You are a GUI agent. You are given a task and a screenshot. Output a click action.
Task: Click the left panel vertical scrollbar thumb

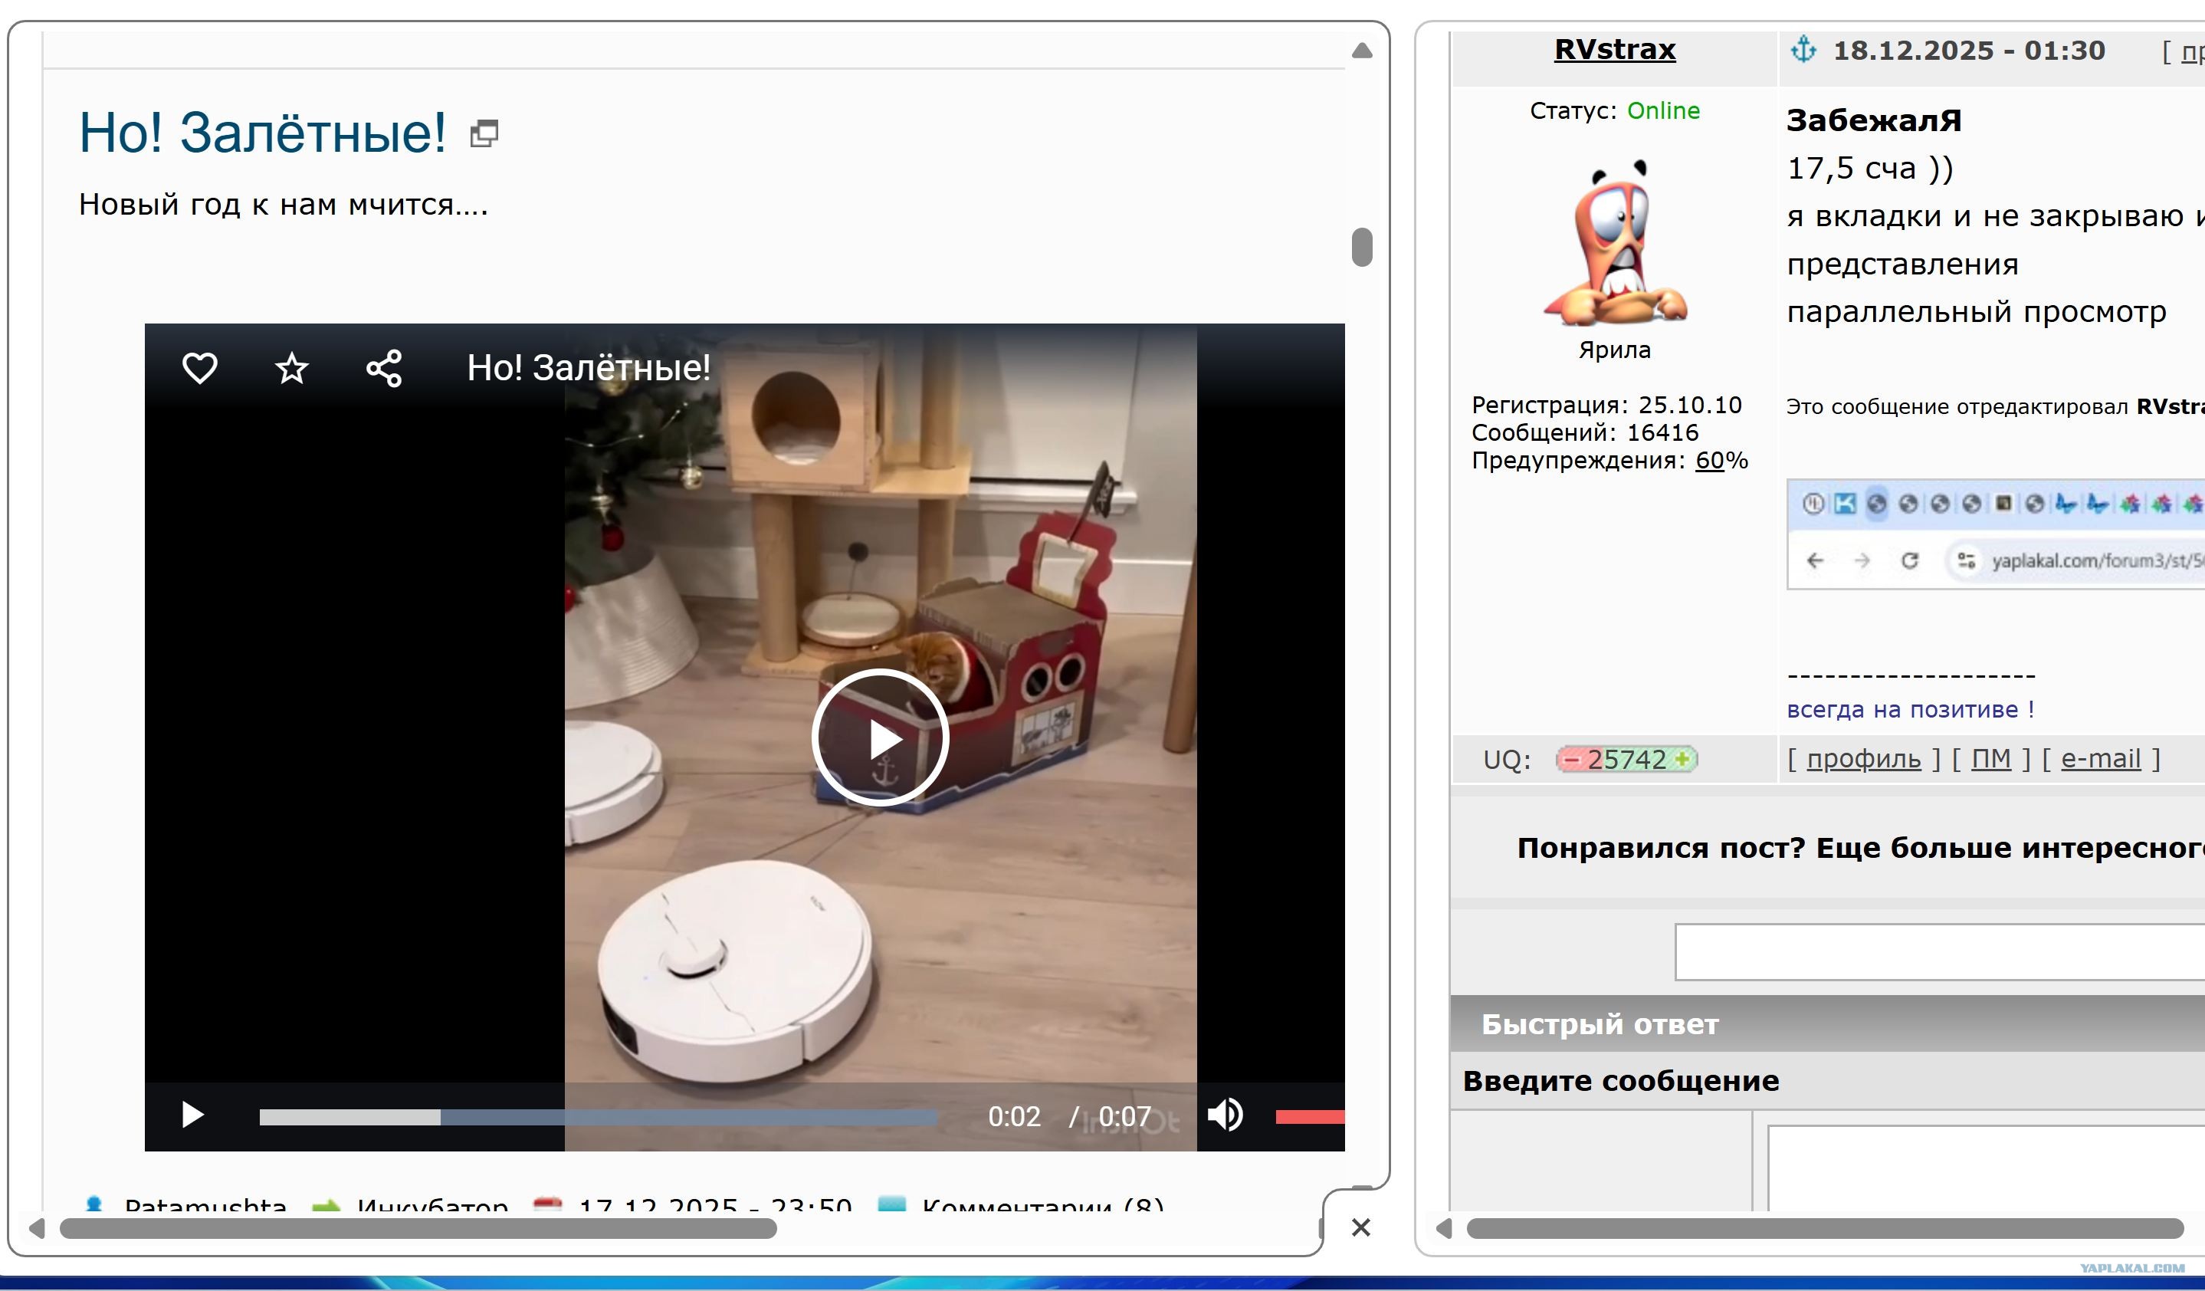coord(1361,247)
